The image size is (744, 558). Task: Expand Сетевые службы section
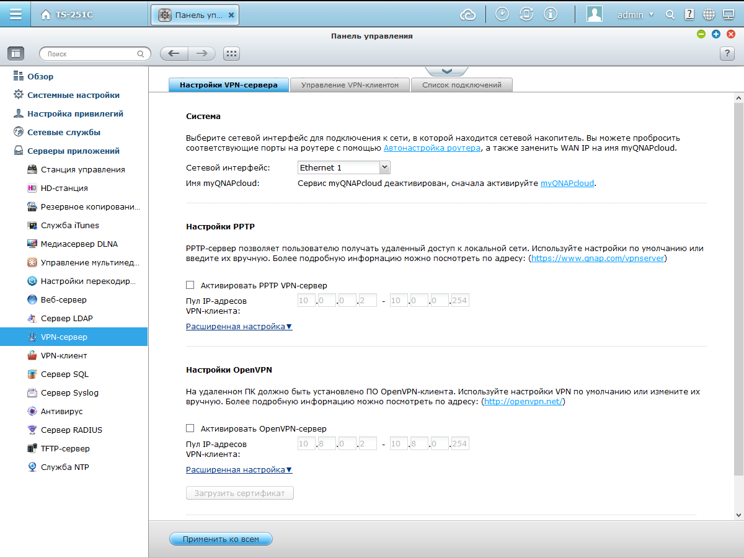click(x=64, y=133)
